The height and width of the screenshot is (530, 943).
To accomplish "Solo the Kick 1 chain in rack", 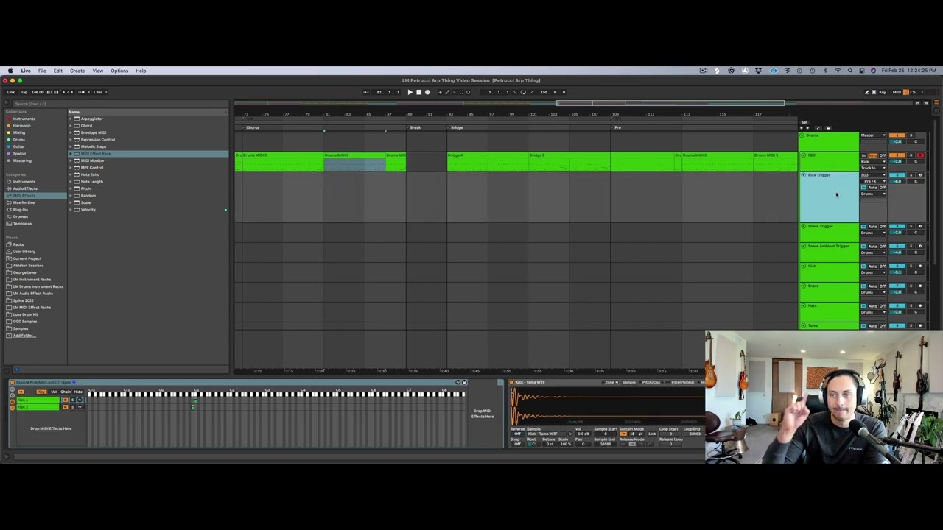I will [73, 400].
